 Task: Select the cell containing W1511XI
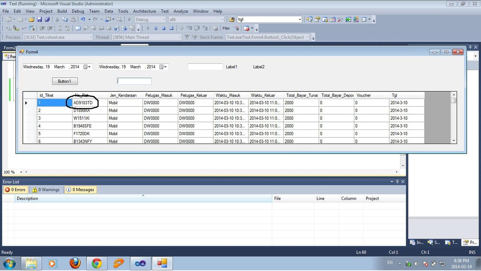coord(90,118)
